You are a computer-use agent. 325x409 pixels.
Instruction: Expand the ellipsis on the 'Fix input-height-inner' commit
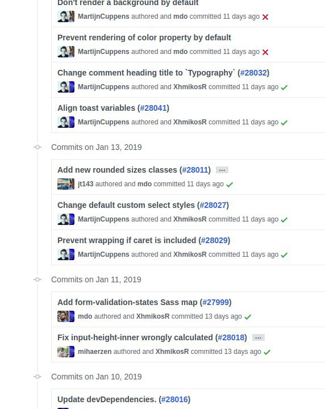click(x=258, y=337)
